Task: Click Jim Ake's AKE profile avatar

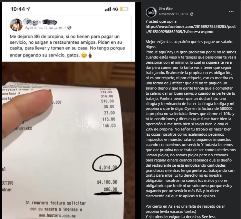Action: 151,12
